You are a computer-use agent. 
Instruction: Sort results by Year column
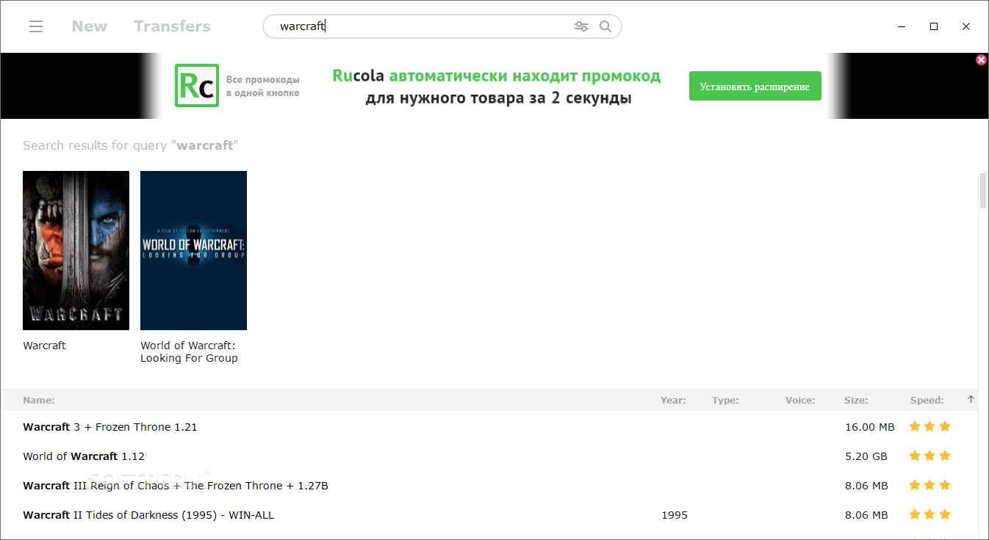click(673, 401)
